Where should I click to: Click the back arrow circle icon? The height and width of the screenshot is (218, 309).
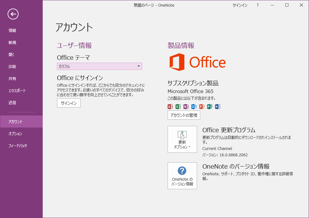click(13, 14)
